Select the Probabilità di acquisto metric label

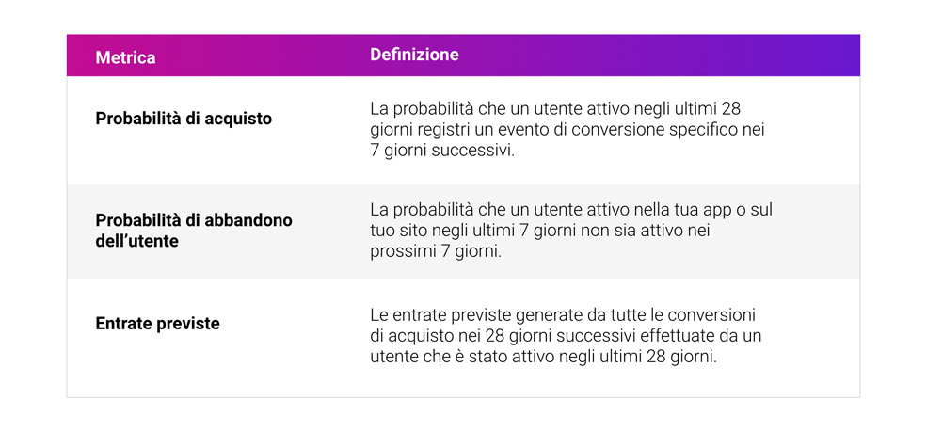point(184,119)
